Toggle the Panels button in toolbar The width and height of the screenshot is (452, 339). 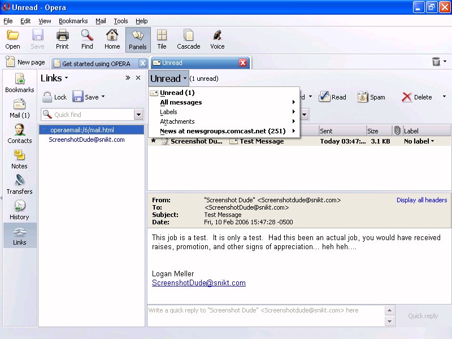[x=138, y=40]
